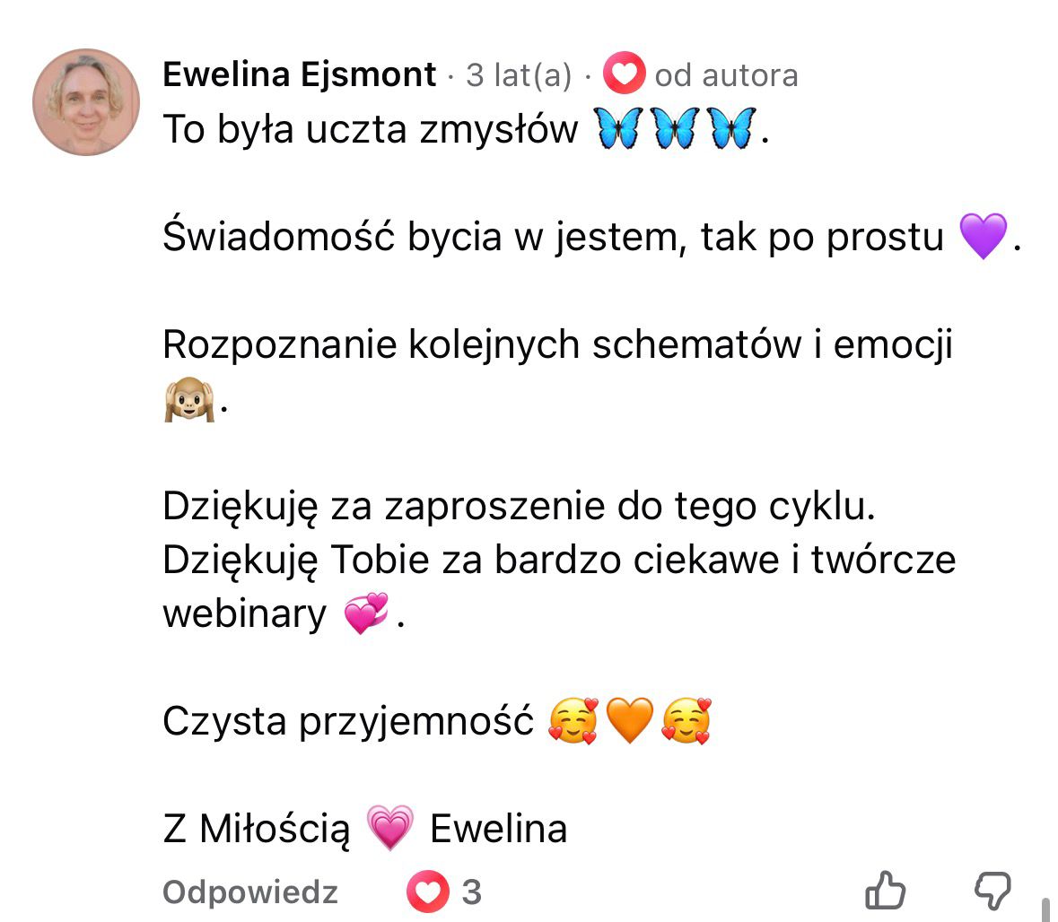Screen dimensions: 1058x922
Task: Click the like count number 3
Action: tap(472, 892)
